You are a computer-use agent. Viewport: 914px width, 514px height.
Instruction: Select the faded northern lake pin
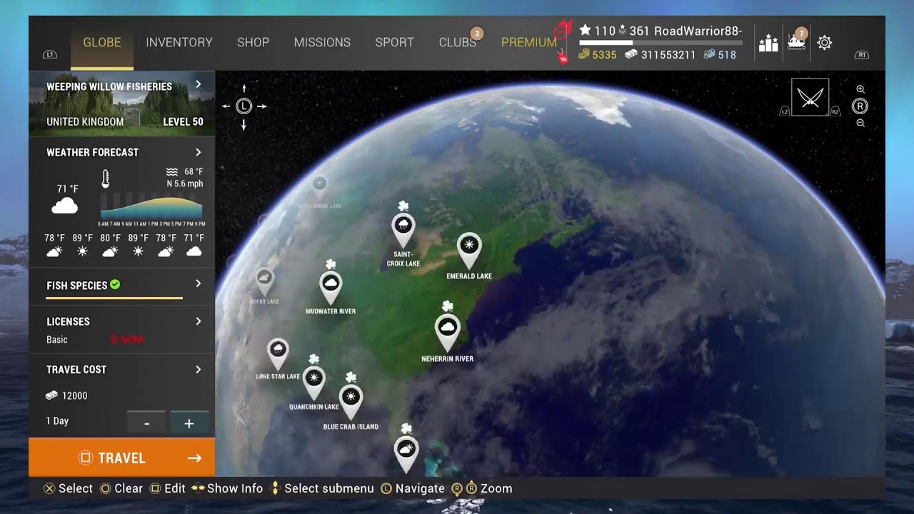pyautogui.click(x=319, y=187)
